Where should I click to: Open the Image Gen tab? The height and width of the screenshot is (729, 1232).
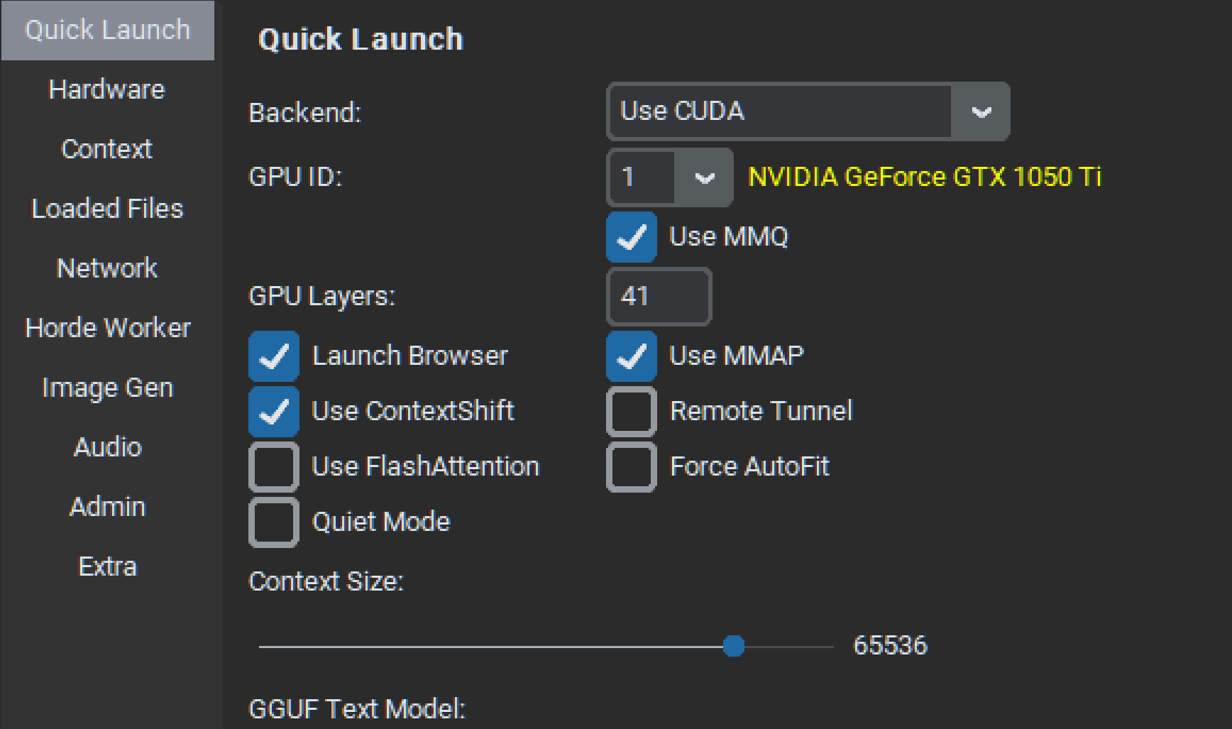coord(107,388)
